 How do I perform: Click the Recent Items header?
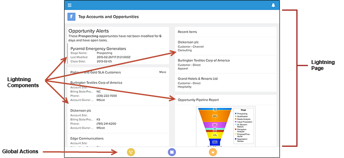pos(187,32)
